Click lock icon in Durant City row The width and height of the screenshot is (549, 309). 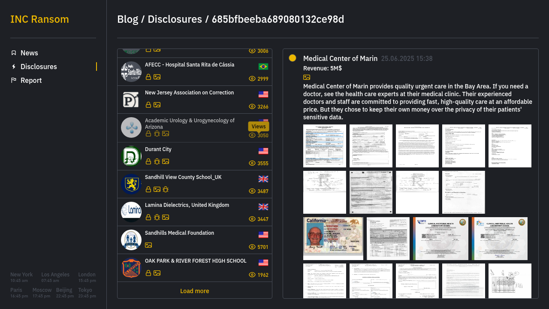tap(148, 161)
